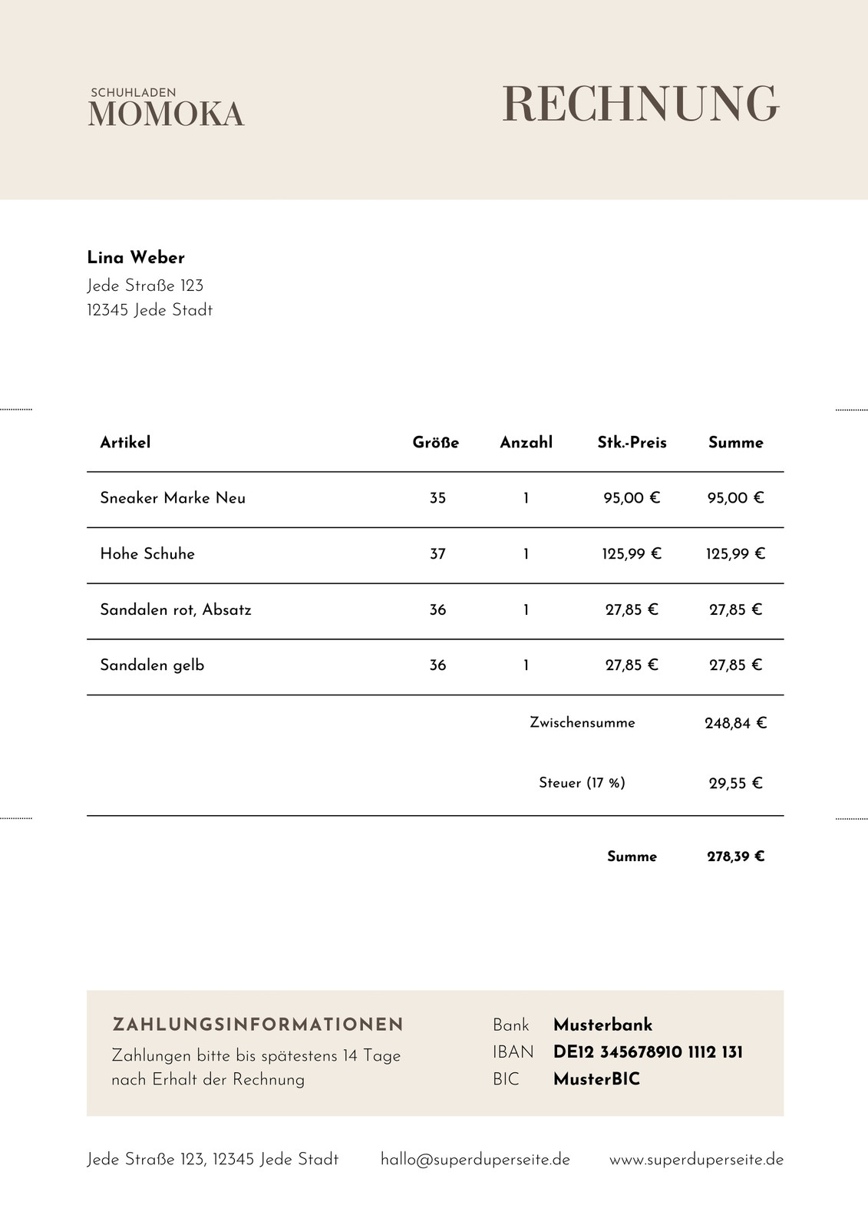This screenshot has height=1228, width=868.
Task: Click unit price 125,99 € for Hohe Schuhe
Action: click(632, 553)
